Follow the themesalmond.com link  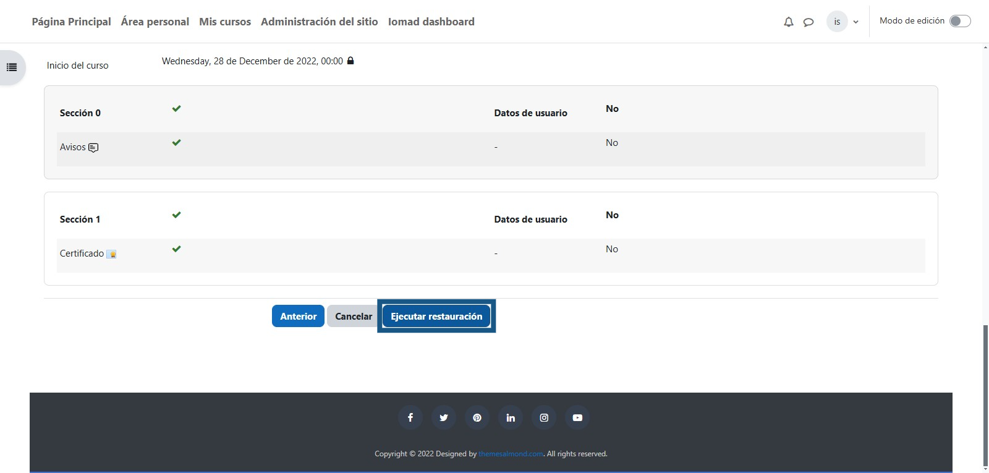point(511,454)
